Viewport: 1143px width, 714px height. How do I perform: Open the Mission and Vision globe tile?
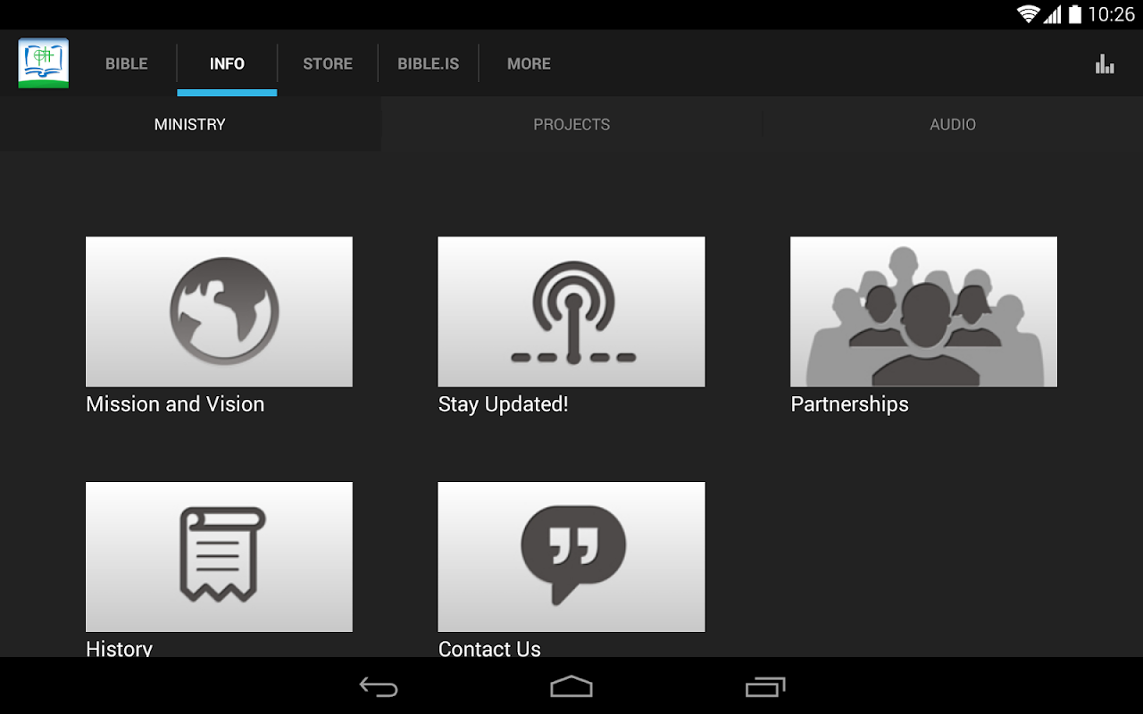click(219, 311)
